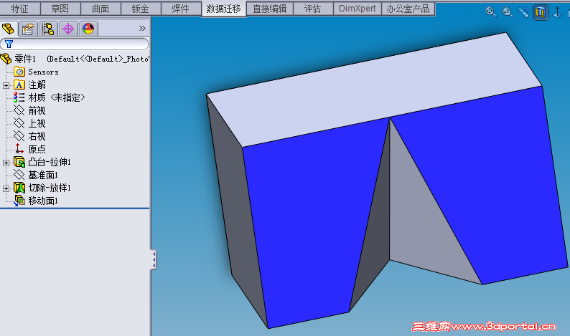Switch to the 直接编辑 tab
The image size is (570, 336).
pyautogui.click(x=270, y=9)
